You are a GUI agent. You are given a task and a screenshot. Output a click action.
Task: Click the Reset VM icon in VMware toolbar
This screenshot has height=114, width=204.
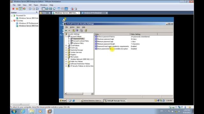[24, 9]
